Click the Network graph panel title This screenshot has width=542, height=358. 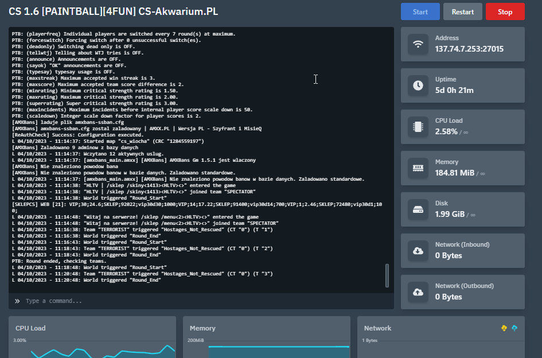[377, 328]
